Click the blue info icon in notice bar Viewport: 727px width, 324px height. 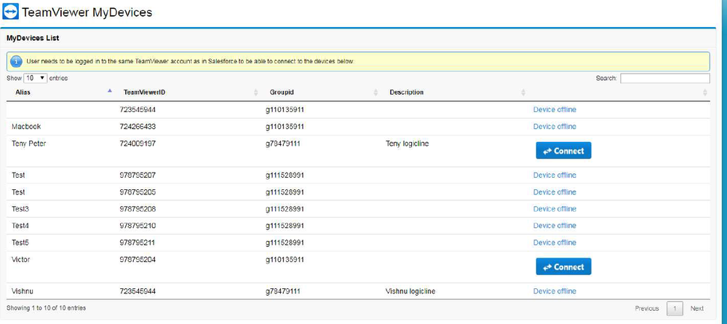coord(16,61)
